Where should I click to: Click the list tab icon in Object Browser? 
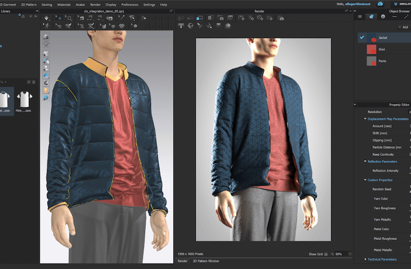(x=360, y=17)
